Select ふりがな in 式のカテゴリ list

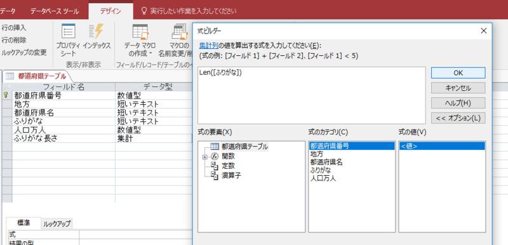click(352, 170)
